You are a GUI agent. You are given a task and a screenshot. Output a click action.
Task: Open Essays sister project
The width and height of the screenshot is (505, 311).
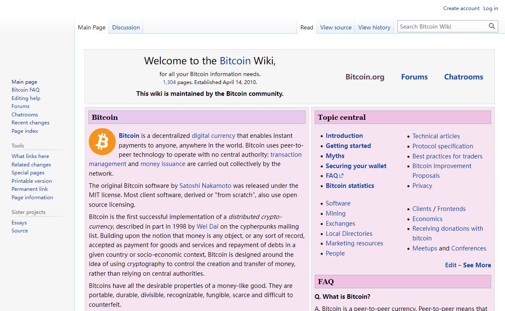[x=19, y=223]
